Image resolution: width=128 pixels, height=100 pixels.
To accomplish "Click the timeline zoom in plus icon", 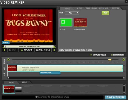I will coord(9,59).
